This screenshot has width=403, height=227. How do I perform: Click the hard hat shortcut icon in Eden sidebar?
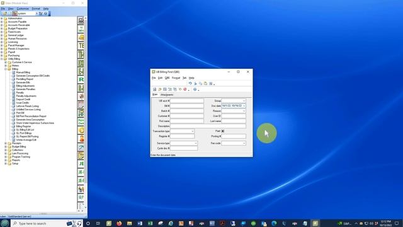[81, 37]
